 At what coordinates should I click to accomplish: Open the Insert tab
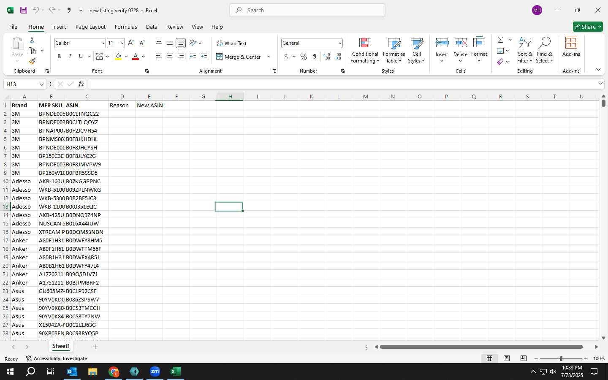(59, 27)
